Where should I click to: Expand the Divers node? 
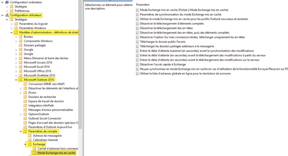coord(21,93)
